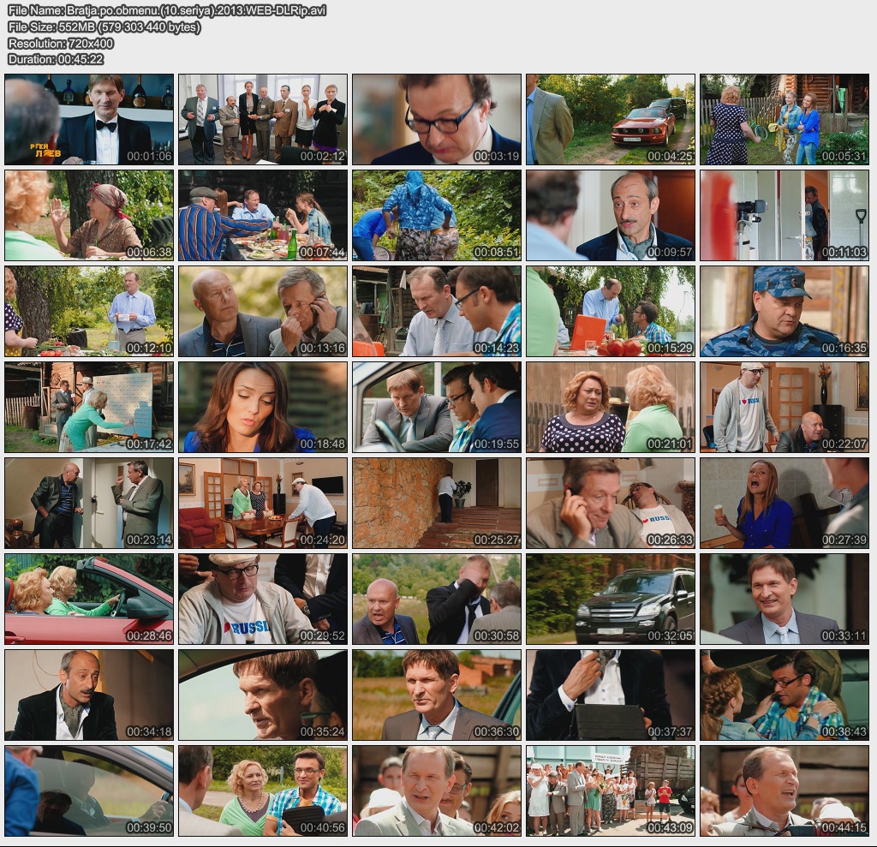Click the File Size 552MB text
Image resolution: width=877 pixels, height=847 pixels.
[x=104, y=27]
